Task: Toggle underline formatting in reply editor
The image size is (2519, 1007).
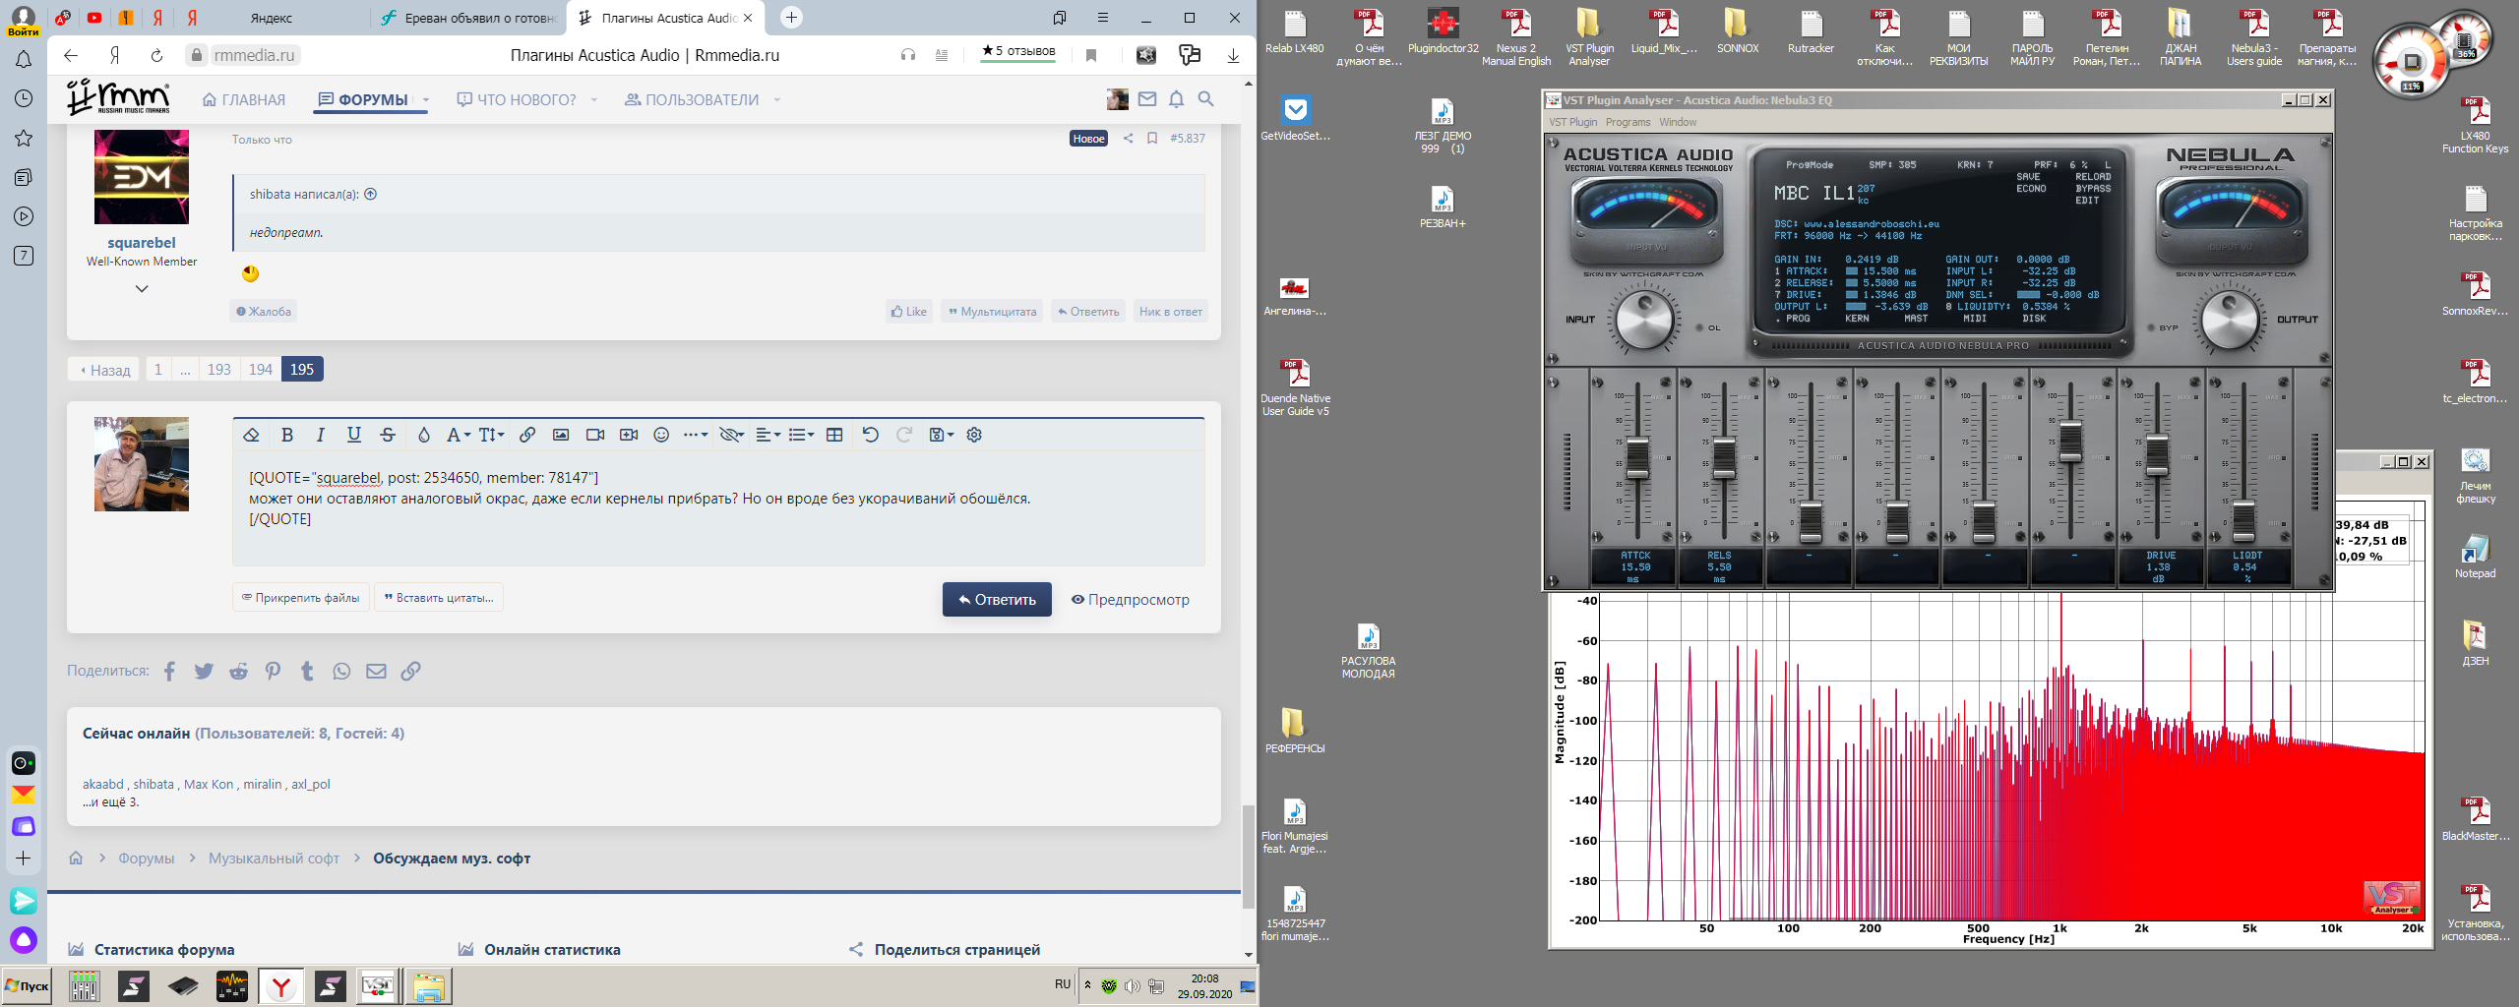Action: click(354, 435)
